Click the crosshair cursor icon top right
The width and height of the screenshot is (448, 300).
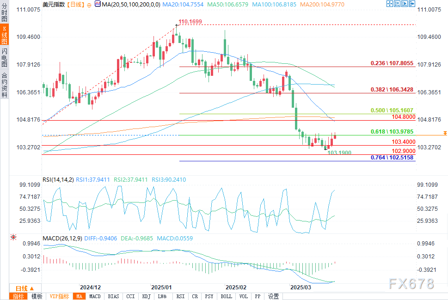390,4
